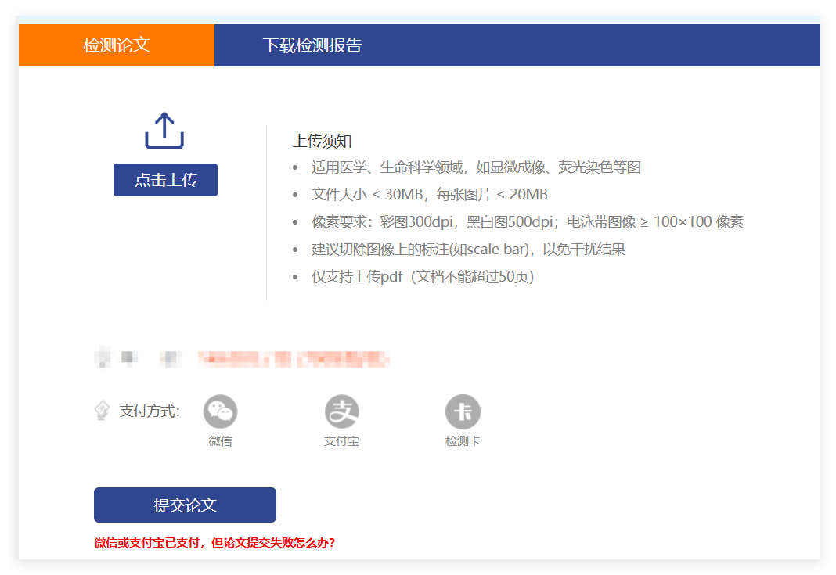Click the 仅支持上传pdf note
Viewport: 836px width, 575px height.
[x=423, y=277]
